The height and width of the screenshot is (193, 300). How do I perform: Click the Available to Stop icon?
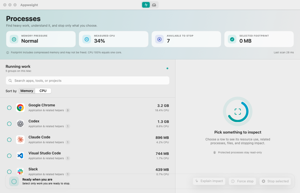[159, 39]
